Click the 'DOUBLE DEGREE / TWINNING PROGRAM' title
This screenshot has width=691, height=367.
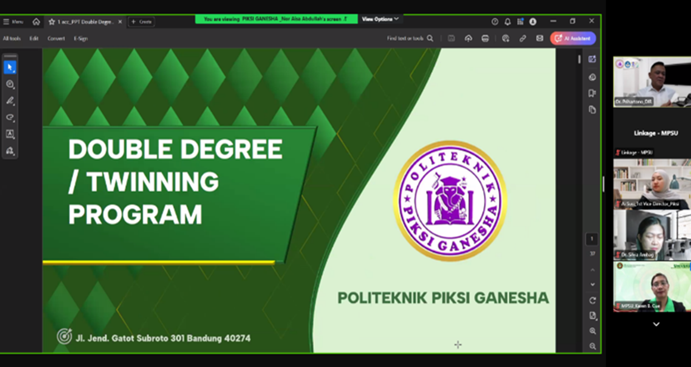(x=175, y=182)
